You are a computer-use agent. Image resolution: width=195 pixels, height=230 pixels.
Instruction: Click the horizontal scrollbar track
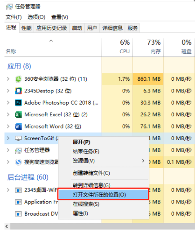point(102,226)
